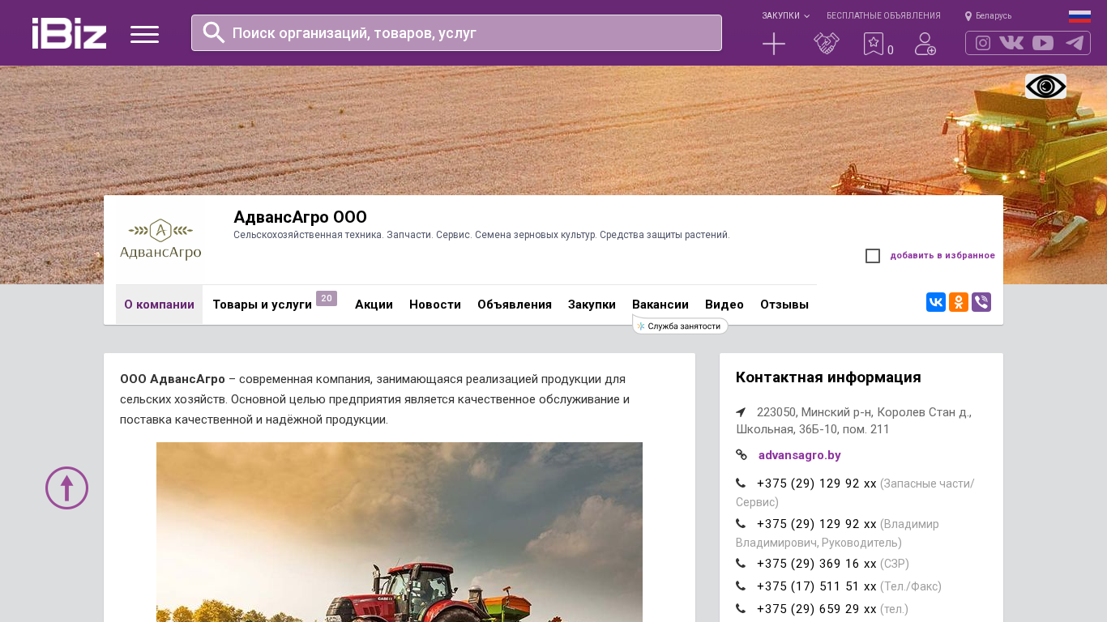Visit the advansagro.by website link
Image resolution: width=1107 pixels, height=622 pixels.
(799, 455)
